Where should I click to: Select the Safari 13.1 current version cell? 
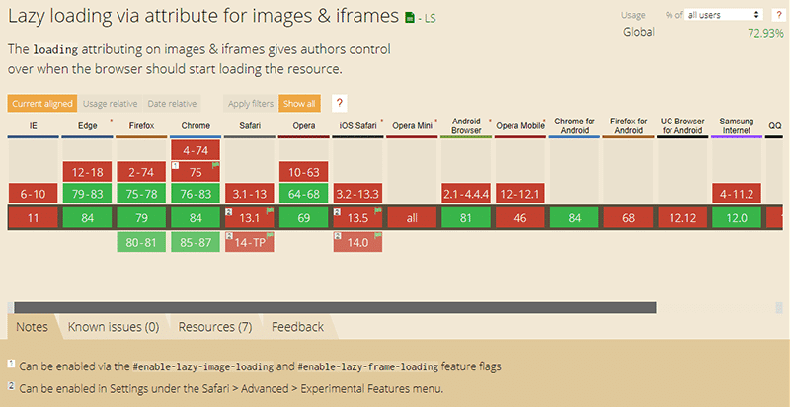point(250,218)
